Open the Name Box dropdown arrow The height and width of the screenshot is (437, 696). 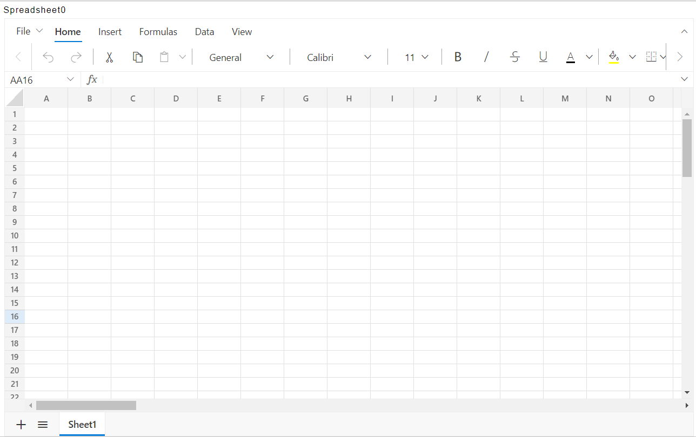pos(70,80)
